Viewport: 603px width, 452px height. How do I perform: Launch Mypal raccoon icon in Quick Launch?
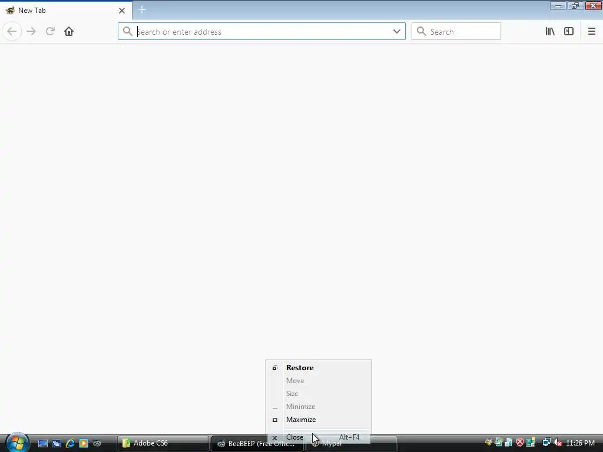pos(97,443)
